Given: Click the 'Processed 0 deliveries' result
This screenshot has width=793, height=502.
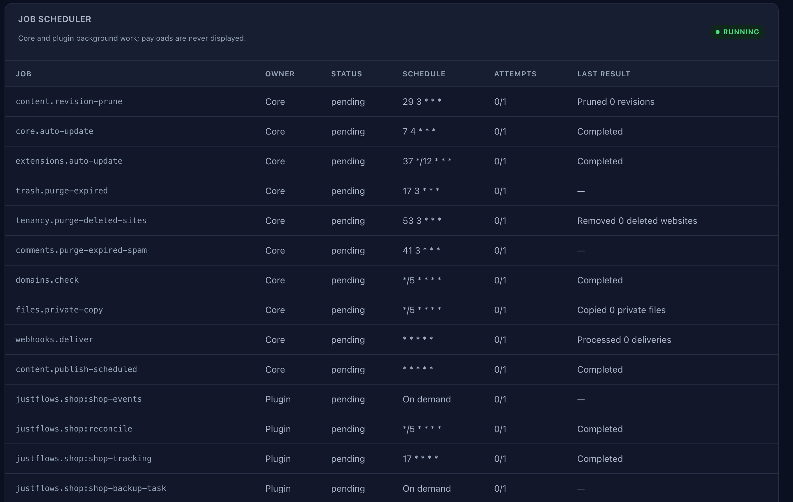Looking at the screenshot, I should [624, 340].
